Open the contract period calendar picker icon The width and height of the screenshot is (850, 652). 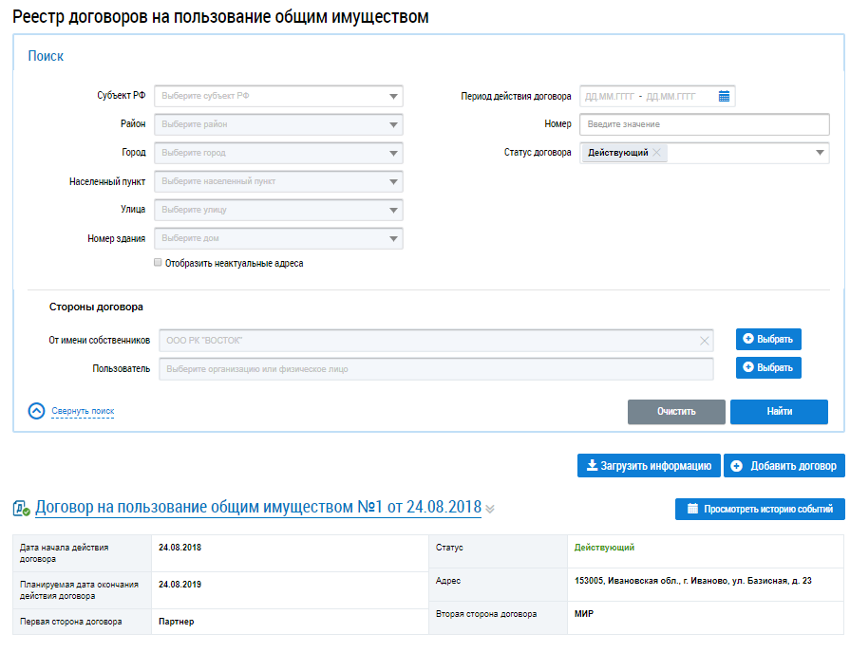(724, 97)
